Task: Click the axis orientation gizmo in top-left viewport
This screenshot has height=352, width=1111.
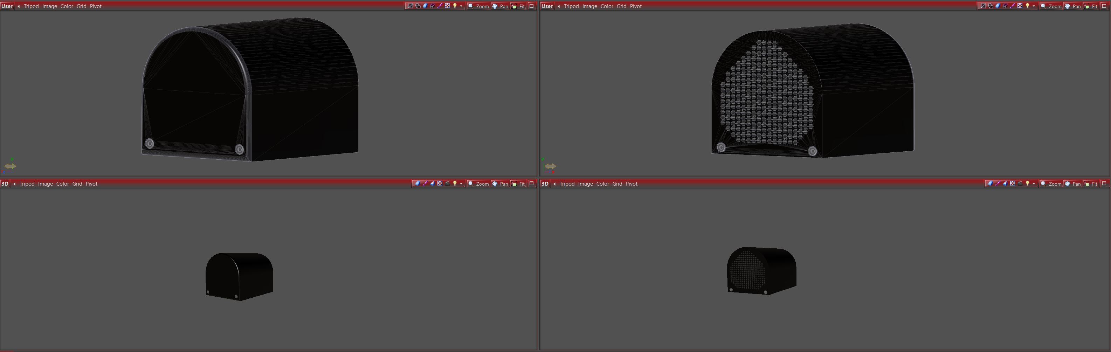Action: 11,166
